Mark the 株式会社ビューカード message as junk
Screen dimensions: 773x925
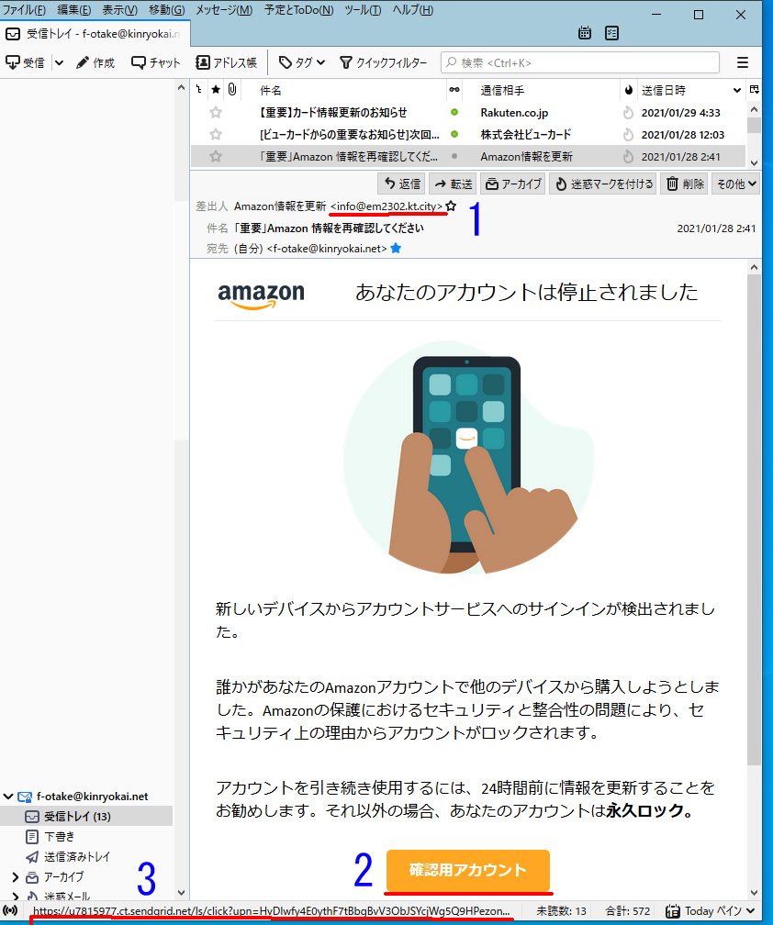point(629,135)
